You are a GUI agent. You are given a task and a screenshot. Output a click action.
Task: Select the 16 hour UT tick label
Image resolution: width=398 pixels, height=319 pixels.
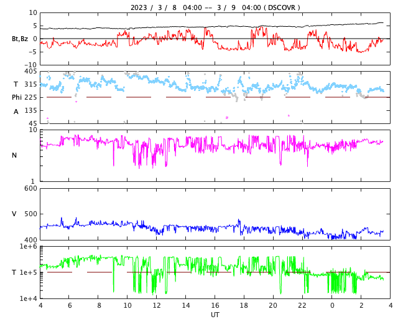(215, 305)
